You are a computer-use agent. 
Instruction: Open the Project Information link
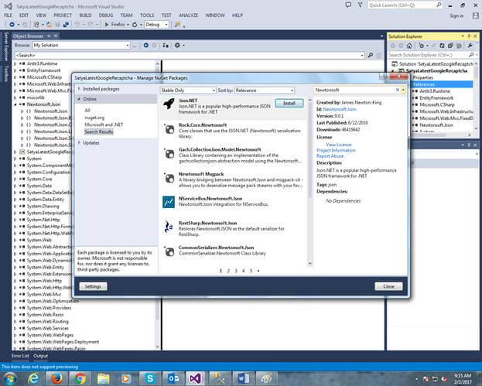click(x=336, y=150)
